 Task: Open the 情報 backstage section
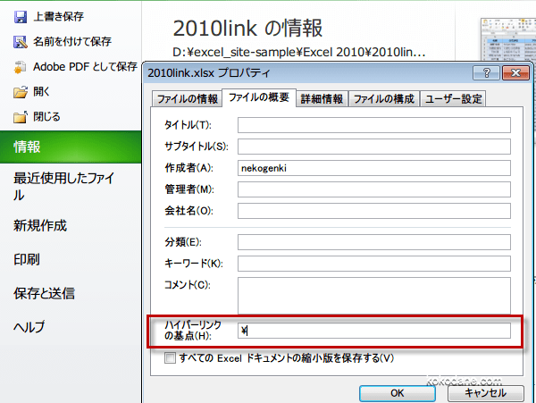71,147
